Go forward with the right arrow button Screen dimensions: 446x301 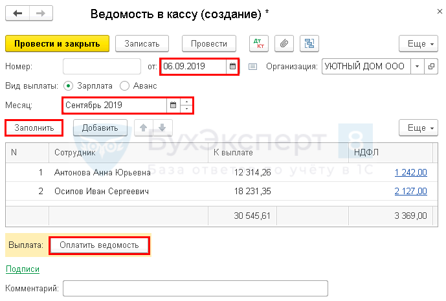(x=41, y=13)
